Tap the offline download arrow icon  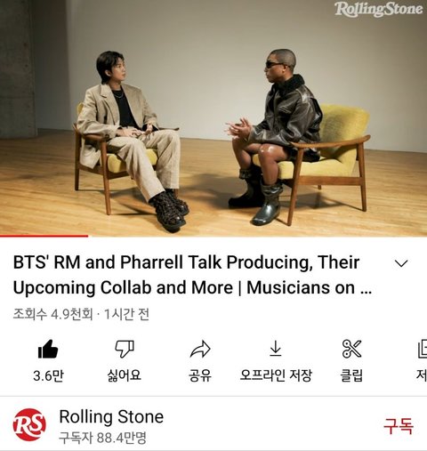tap(276, 349)
